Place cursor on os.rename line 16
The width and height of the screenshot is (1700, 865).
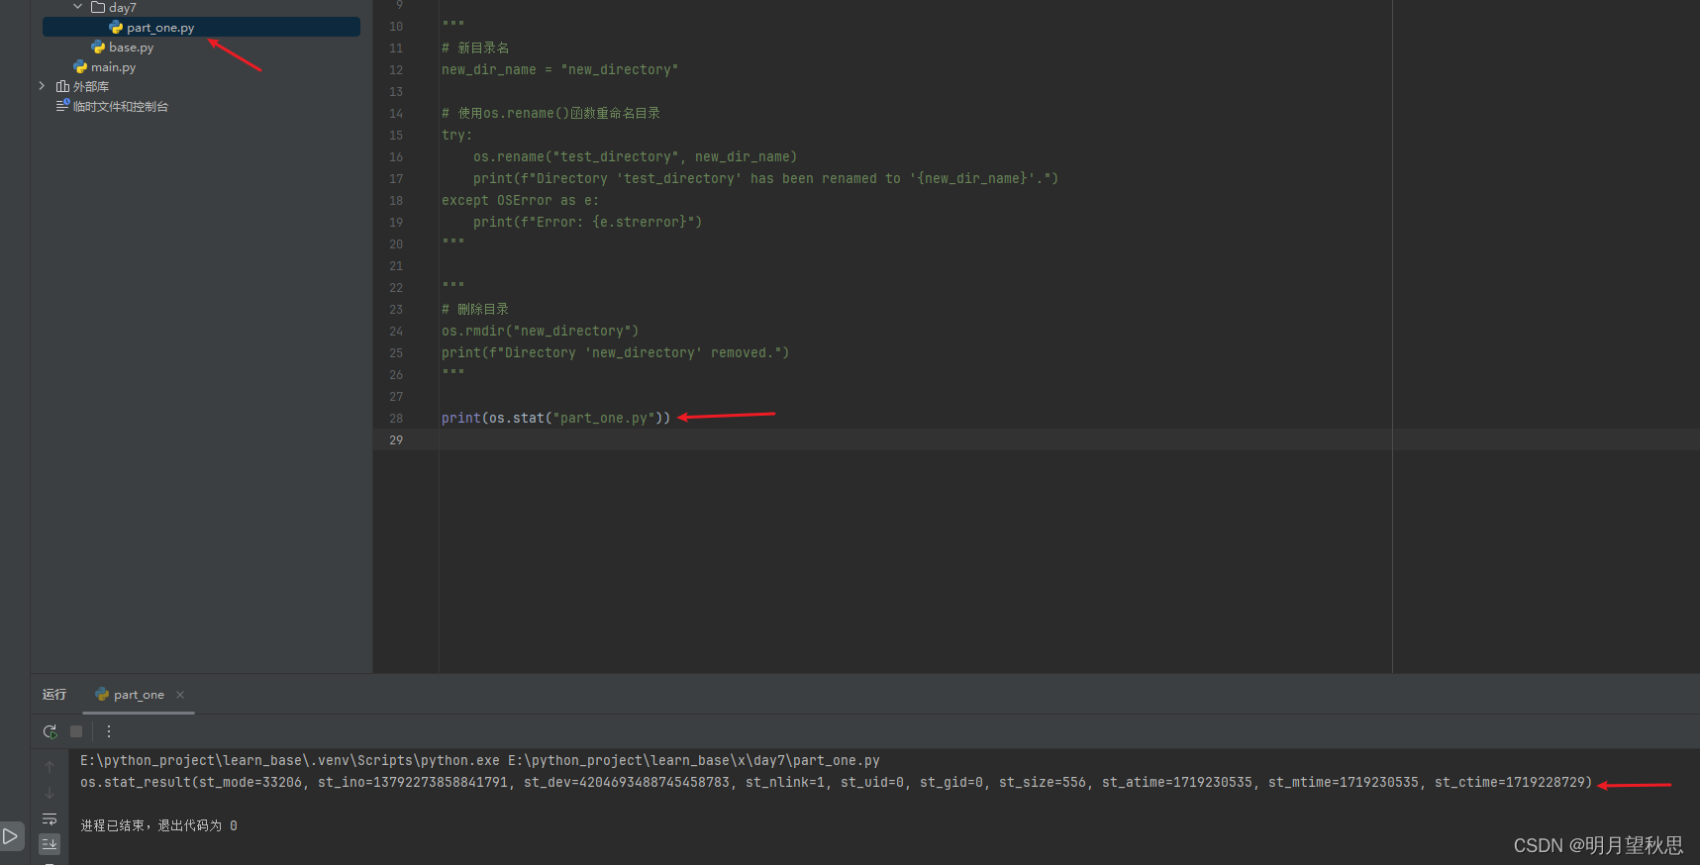pyautogui.click(x=635, y=156)
